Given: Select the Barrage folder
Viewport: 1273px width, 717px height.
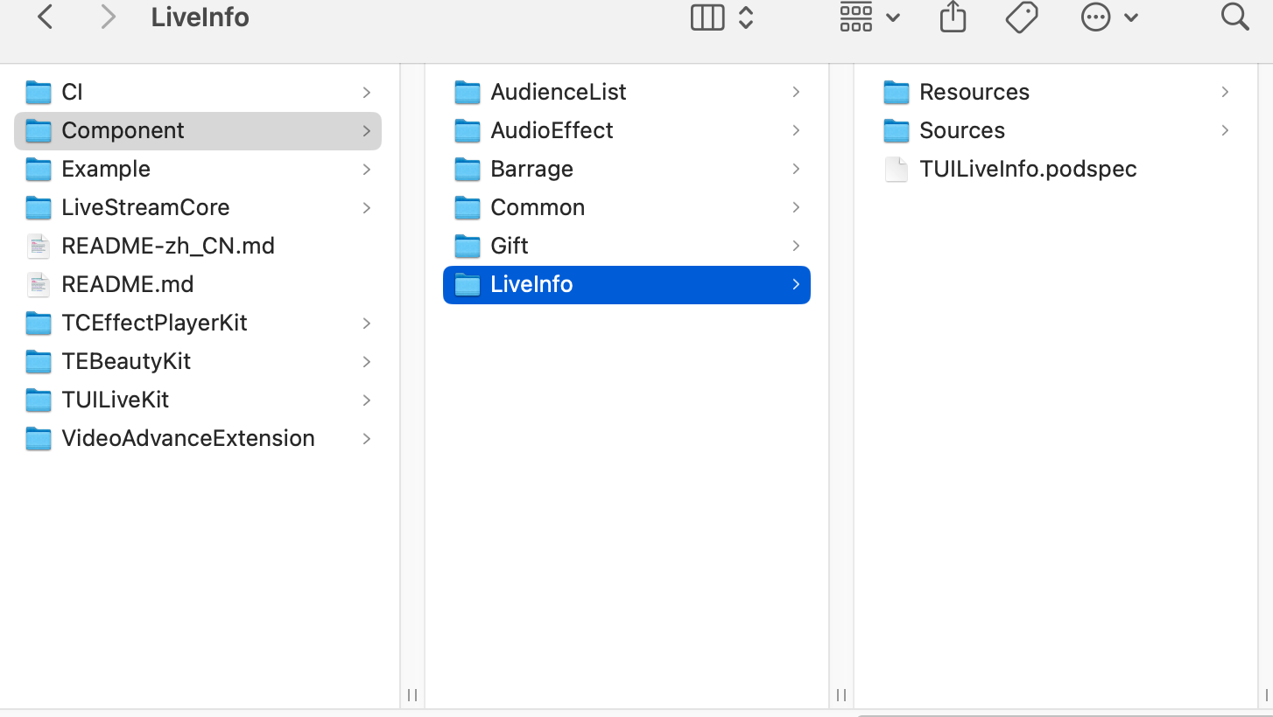Looking at the screenshot, I should pyautogui.click(x=531, y=169).
